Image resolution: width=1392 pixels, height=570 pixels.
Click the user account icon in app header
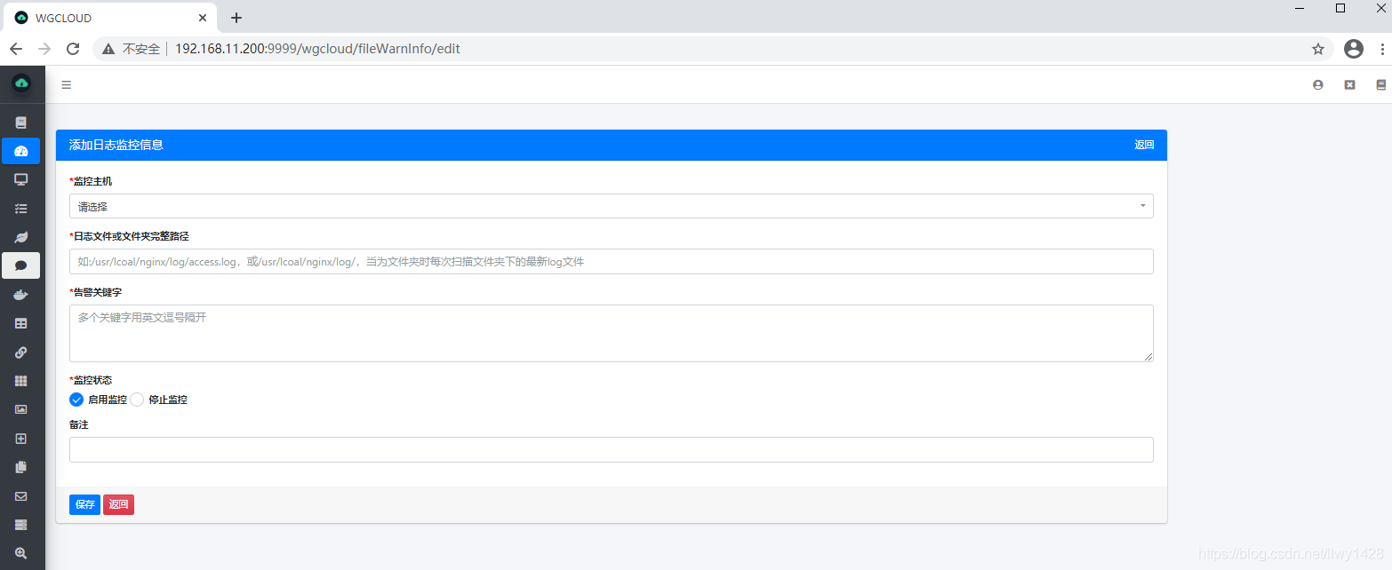point(1318,85)
